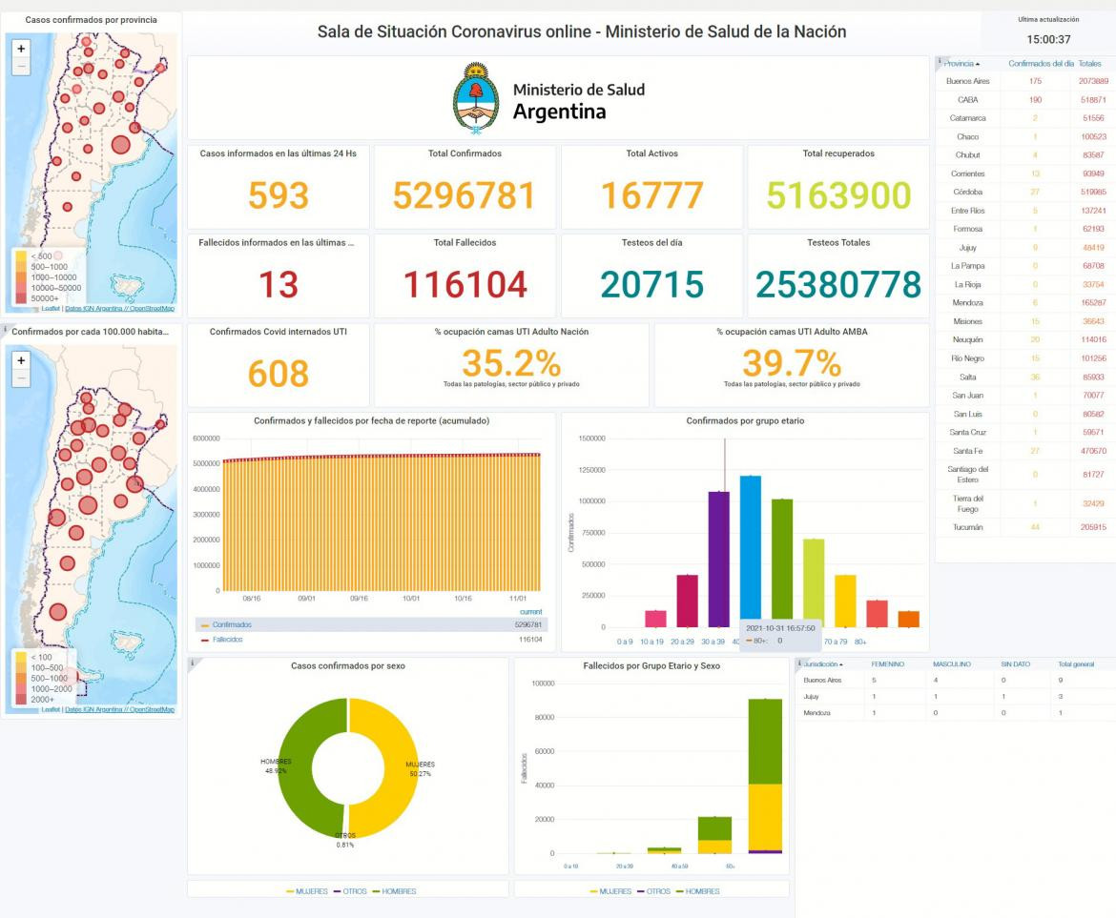Click the Sala de Situación Coronavirus online title
1116x918 pixels.
point(582,32)
